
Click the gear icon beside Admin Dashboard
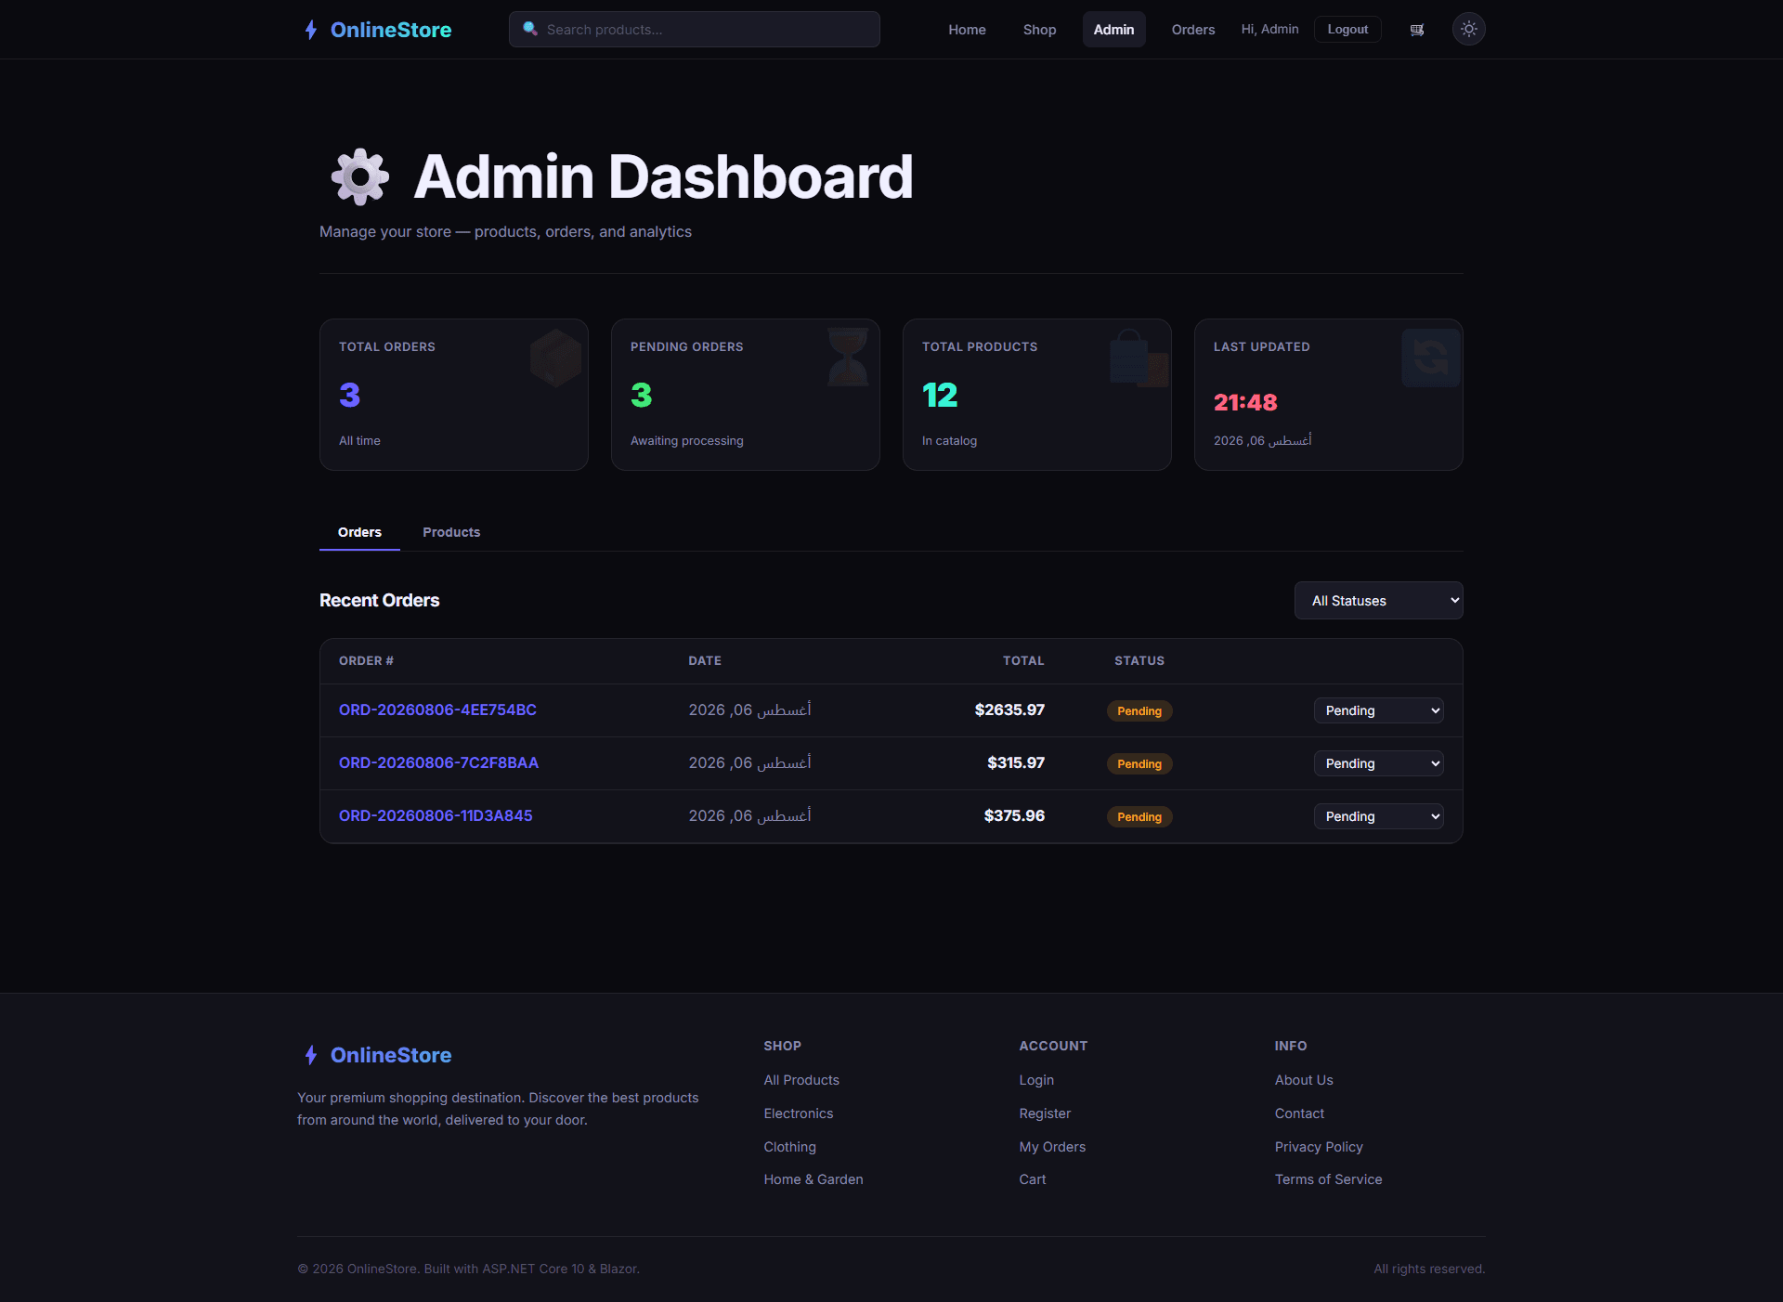(360, 176)
